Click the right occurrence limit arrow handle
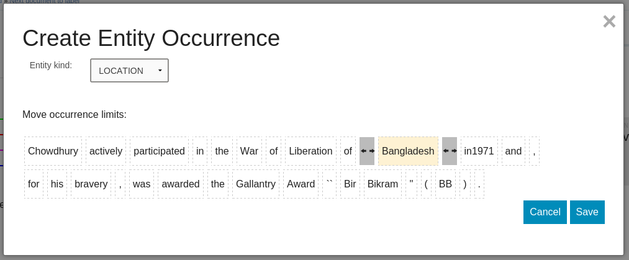629x260 pixels. coord(450,151)
